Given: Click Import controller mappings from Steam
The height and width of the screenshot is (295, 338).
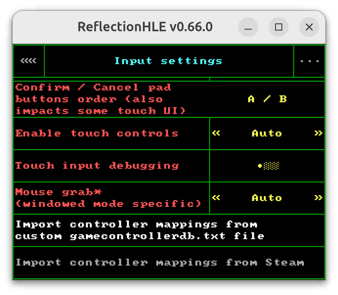Looking at the screenshot, I should point(169,263).
